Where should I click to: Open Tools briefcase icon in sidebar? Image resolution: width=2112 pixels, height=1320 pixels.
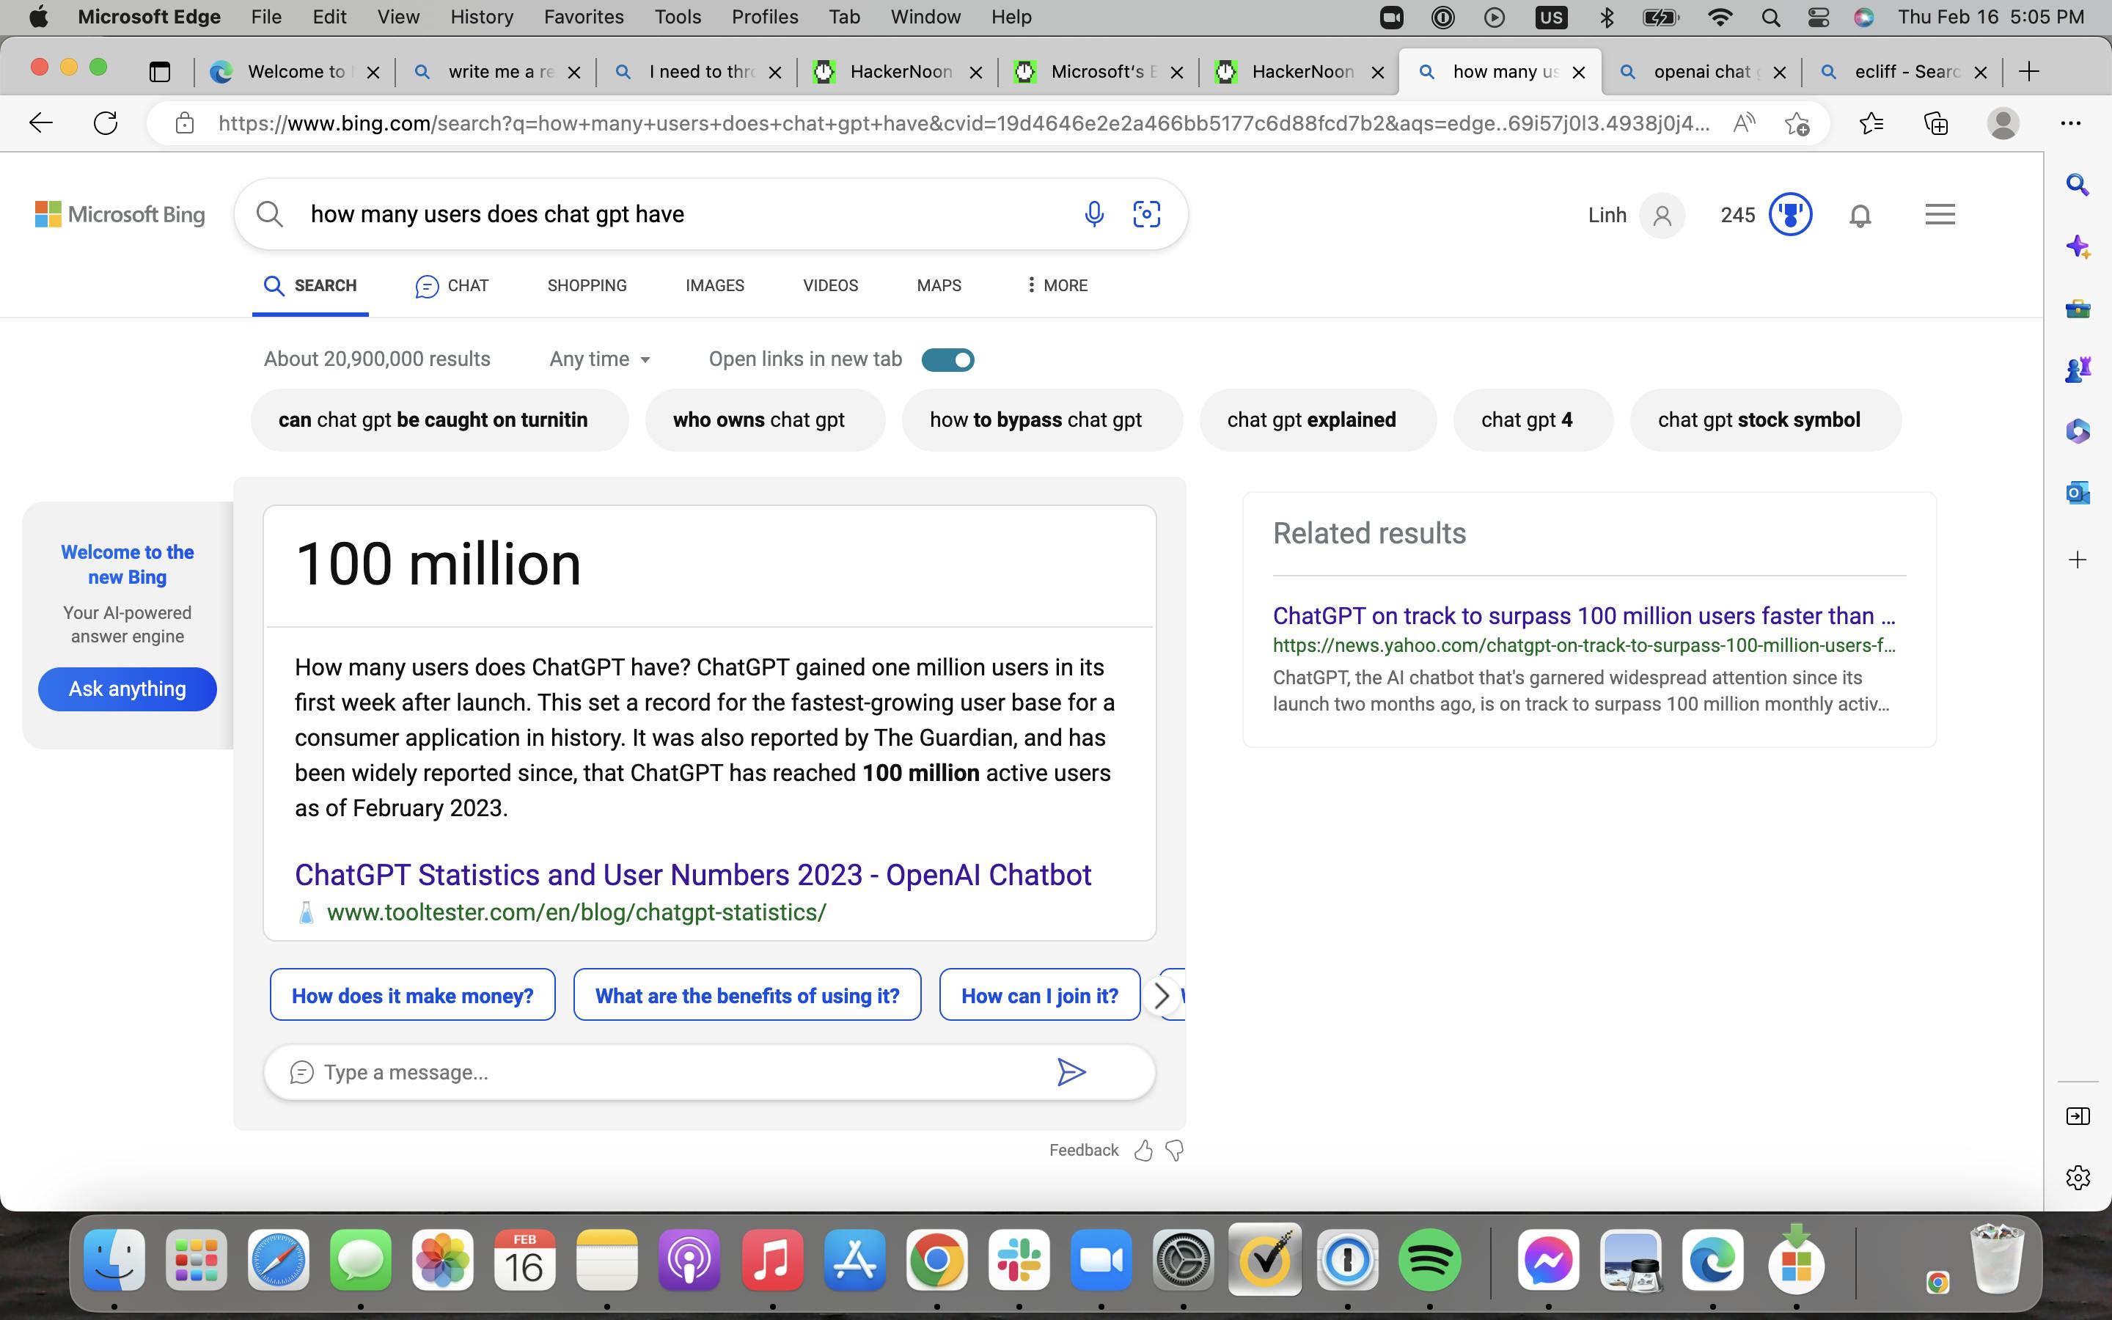[2077, 308]
